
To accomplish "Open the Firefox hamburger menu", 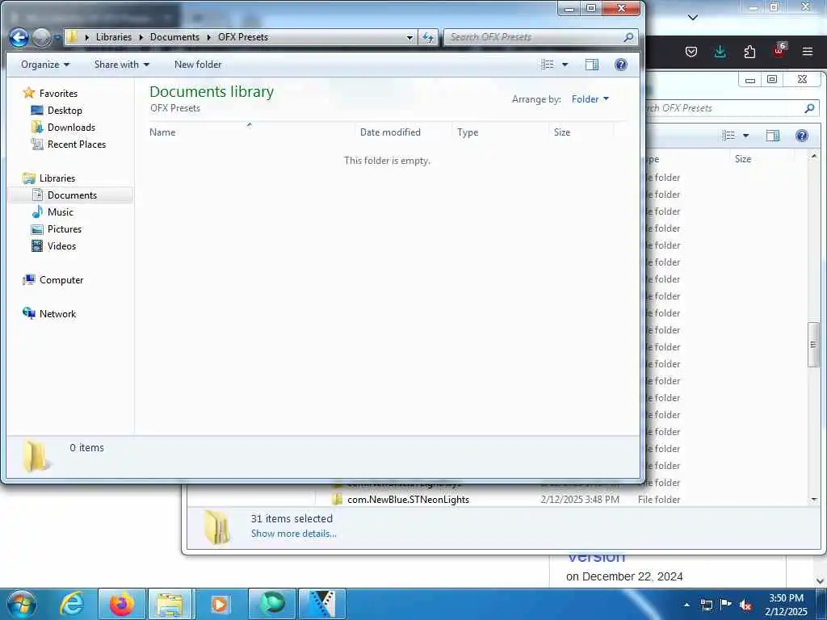I will click(808, 52).
